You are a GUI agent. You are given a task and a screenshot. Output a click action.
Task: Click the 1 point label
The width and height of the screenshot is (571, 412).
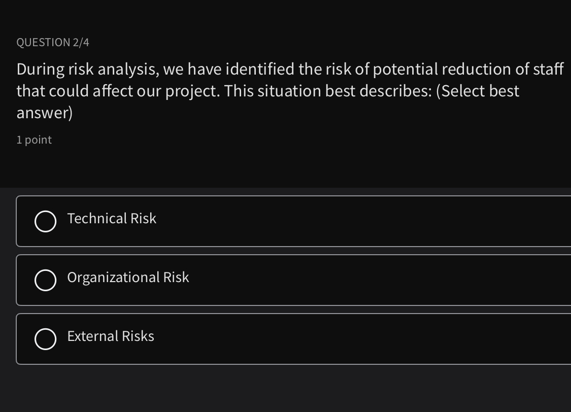click(33, 140)
